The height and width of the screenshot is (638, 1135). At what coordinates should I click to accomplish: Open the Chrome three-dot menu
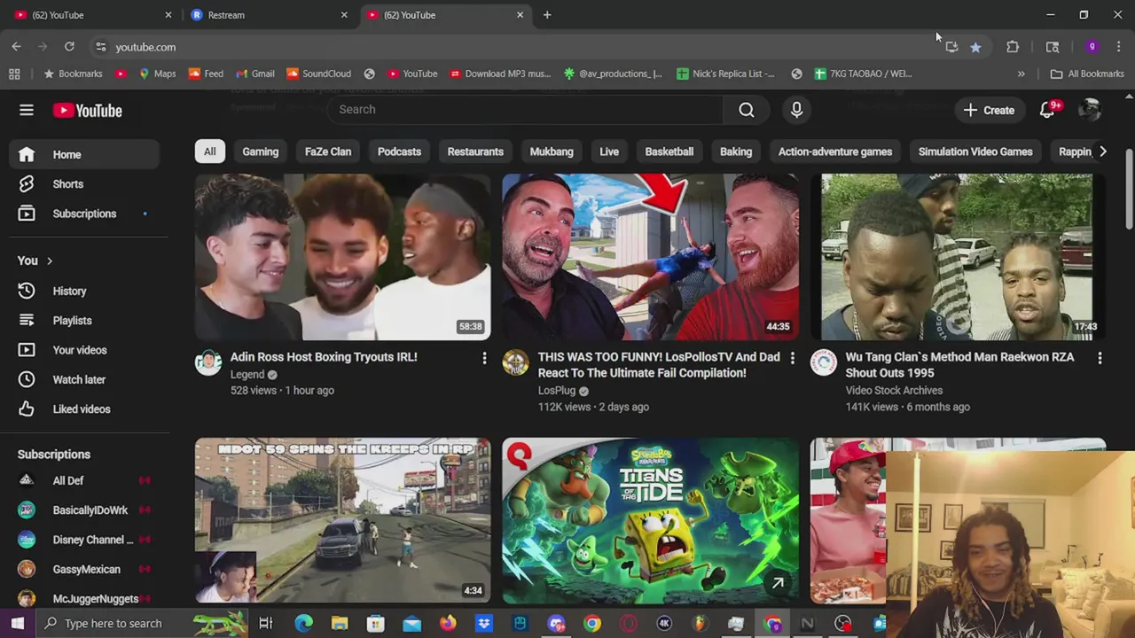point(1119,47)
